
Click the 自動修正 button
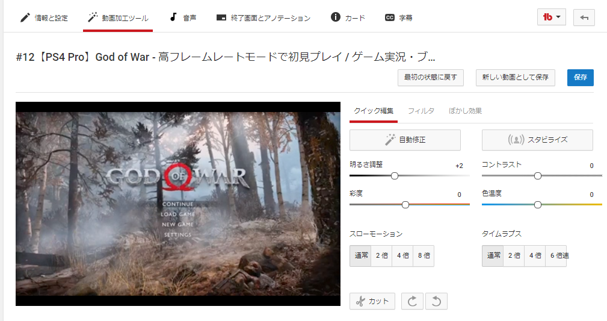click(x=405, y=140)
